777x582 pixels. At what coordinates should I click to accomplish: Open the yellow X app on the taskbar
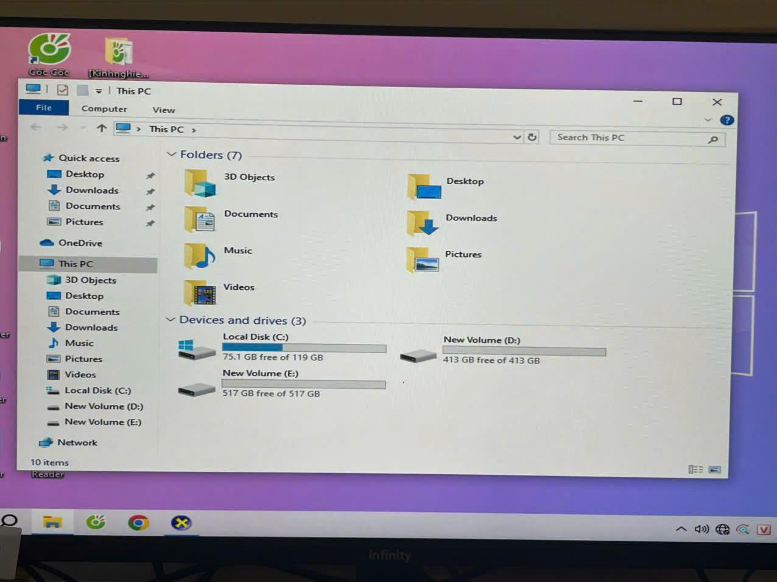(181, 523)
